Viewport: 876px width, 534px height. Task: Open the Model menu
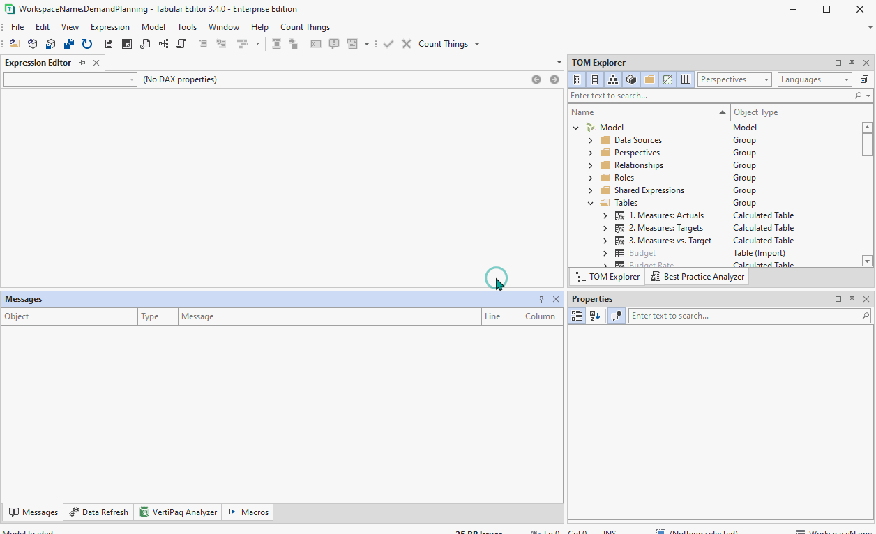tap(153, 27)
